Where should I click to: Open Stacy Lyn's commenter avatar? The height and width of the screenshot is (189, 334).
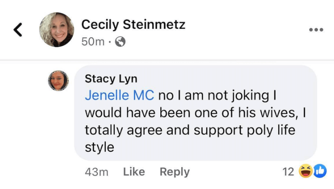58,81
